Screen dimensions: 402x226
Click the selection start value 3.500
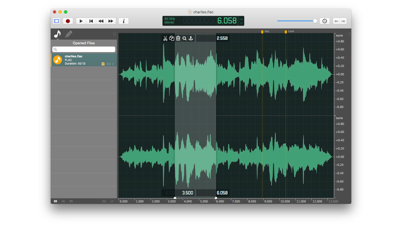[x=187, y=193]
